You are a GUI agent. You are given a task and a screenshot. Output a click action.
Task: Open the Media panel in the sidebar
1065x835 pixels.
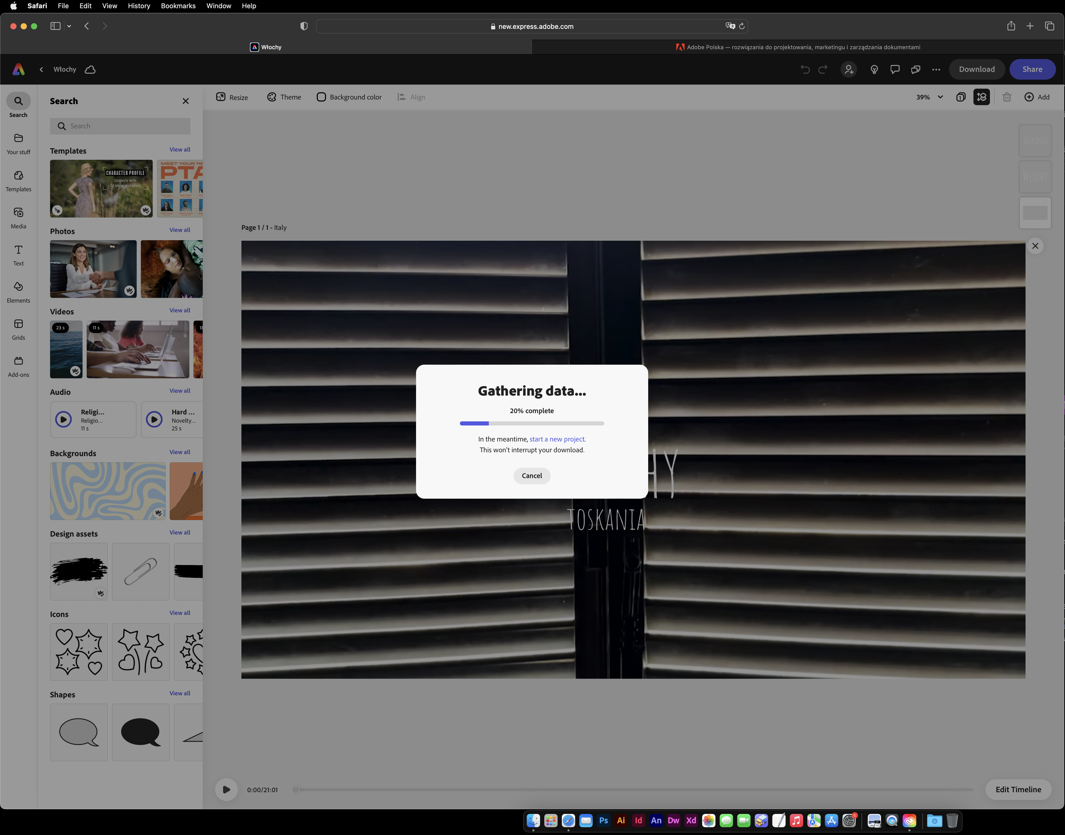18,217
